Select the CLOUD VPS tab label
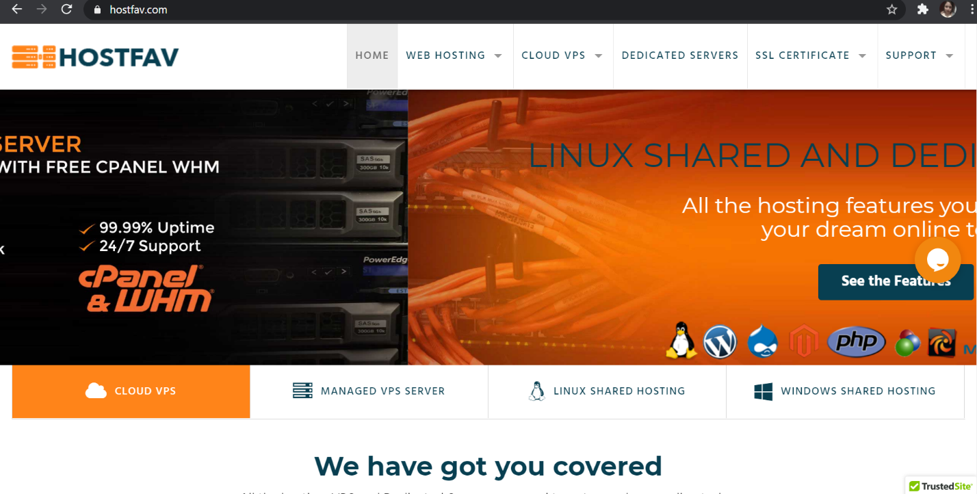This screenshot has width=977, height=494. tap(145, 391)
